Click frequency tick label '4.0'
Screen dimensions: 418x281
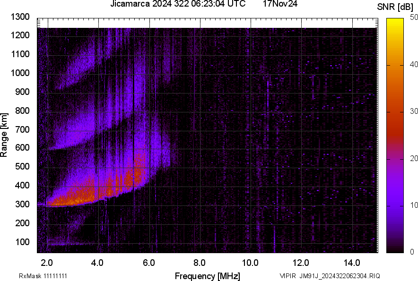click(x=97, y=263)
